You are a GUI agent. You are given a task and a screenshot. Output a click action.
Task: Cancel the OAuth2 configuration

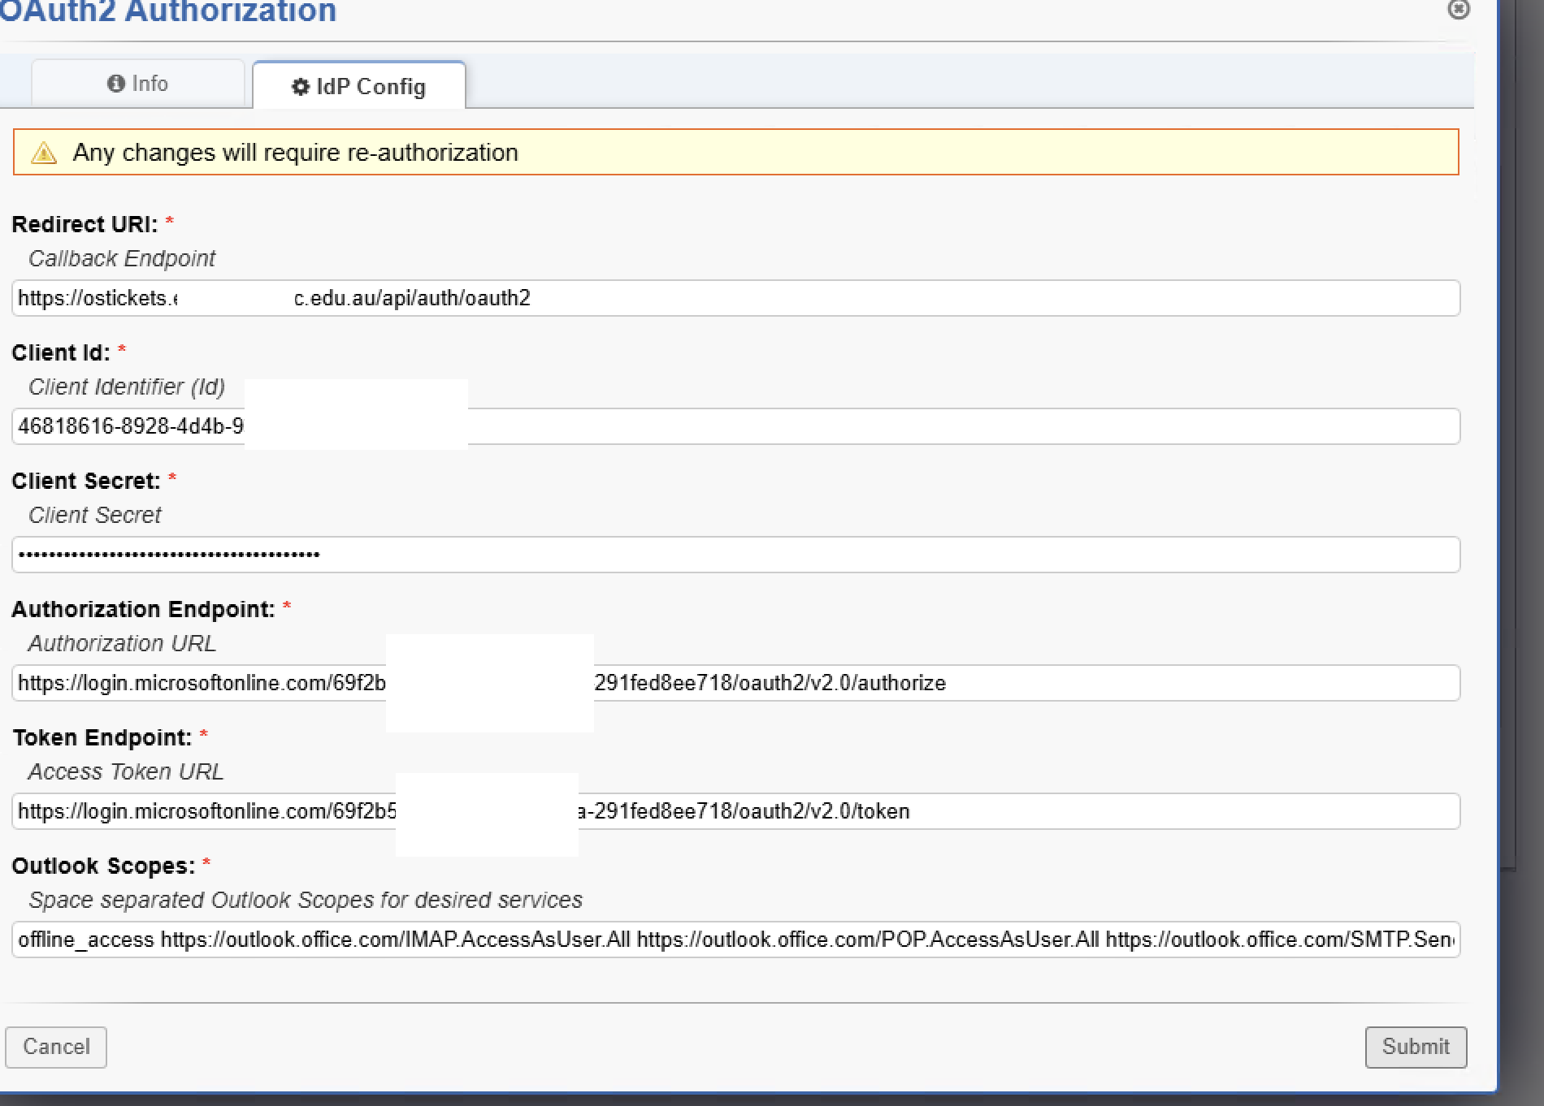click(56, 1047)
